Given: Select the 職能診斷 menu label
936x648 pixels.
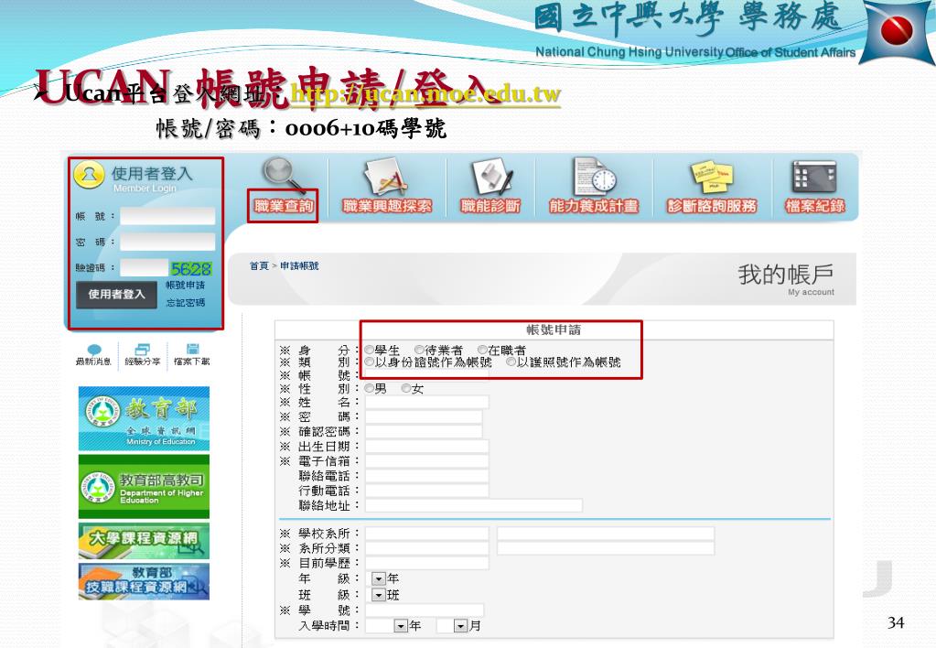Looking at the screenshot, I should (x=490, y=206).
